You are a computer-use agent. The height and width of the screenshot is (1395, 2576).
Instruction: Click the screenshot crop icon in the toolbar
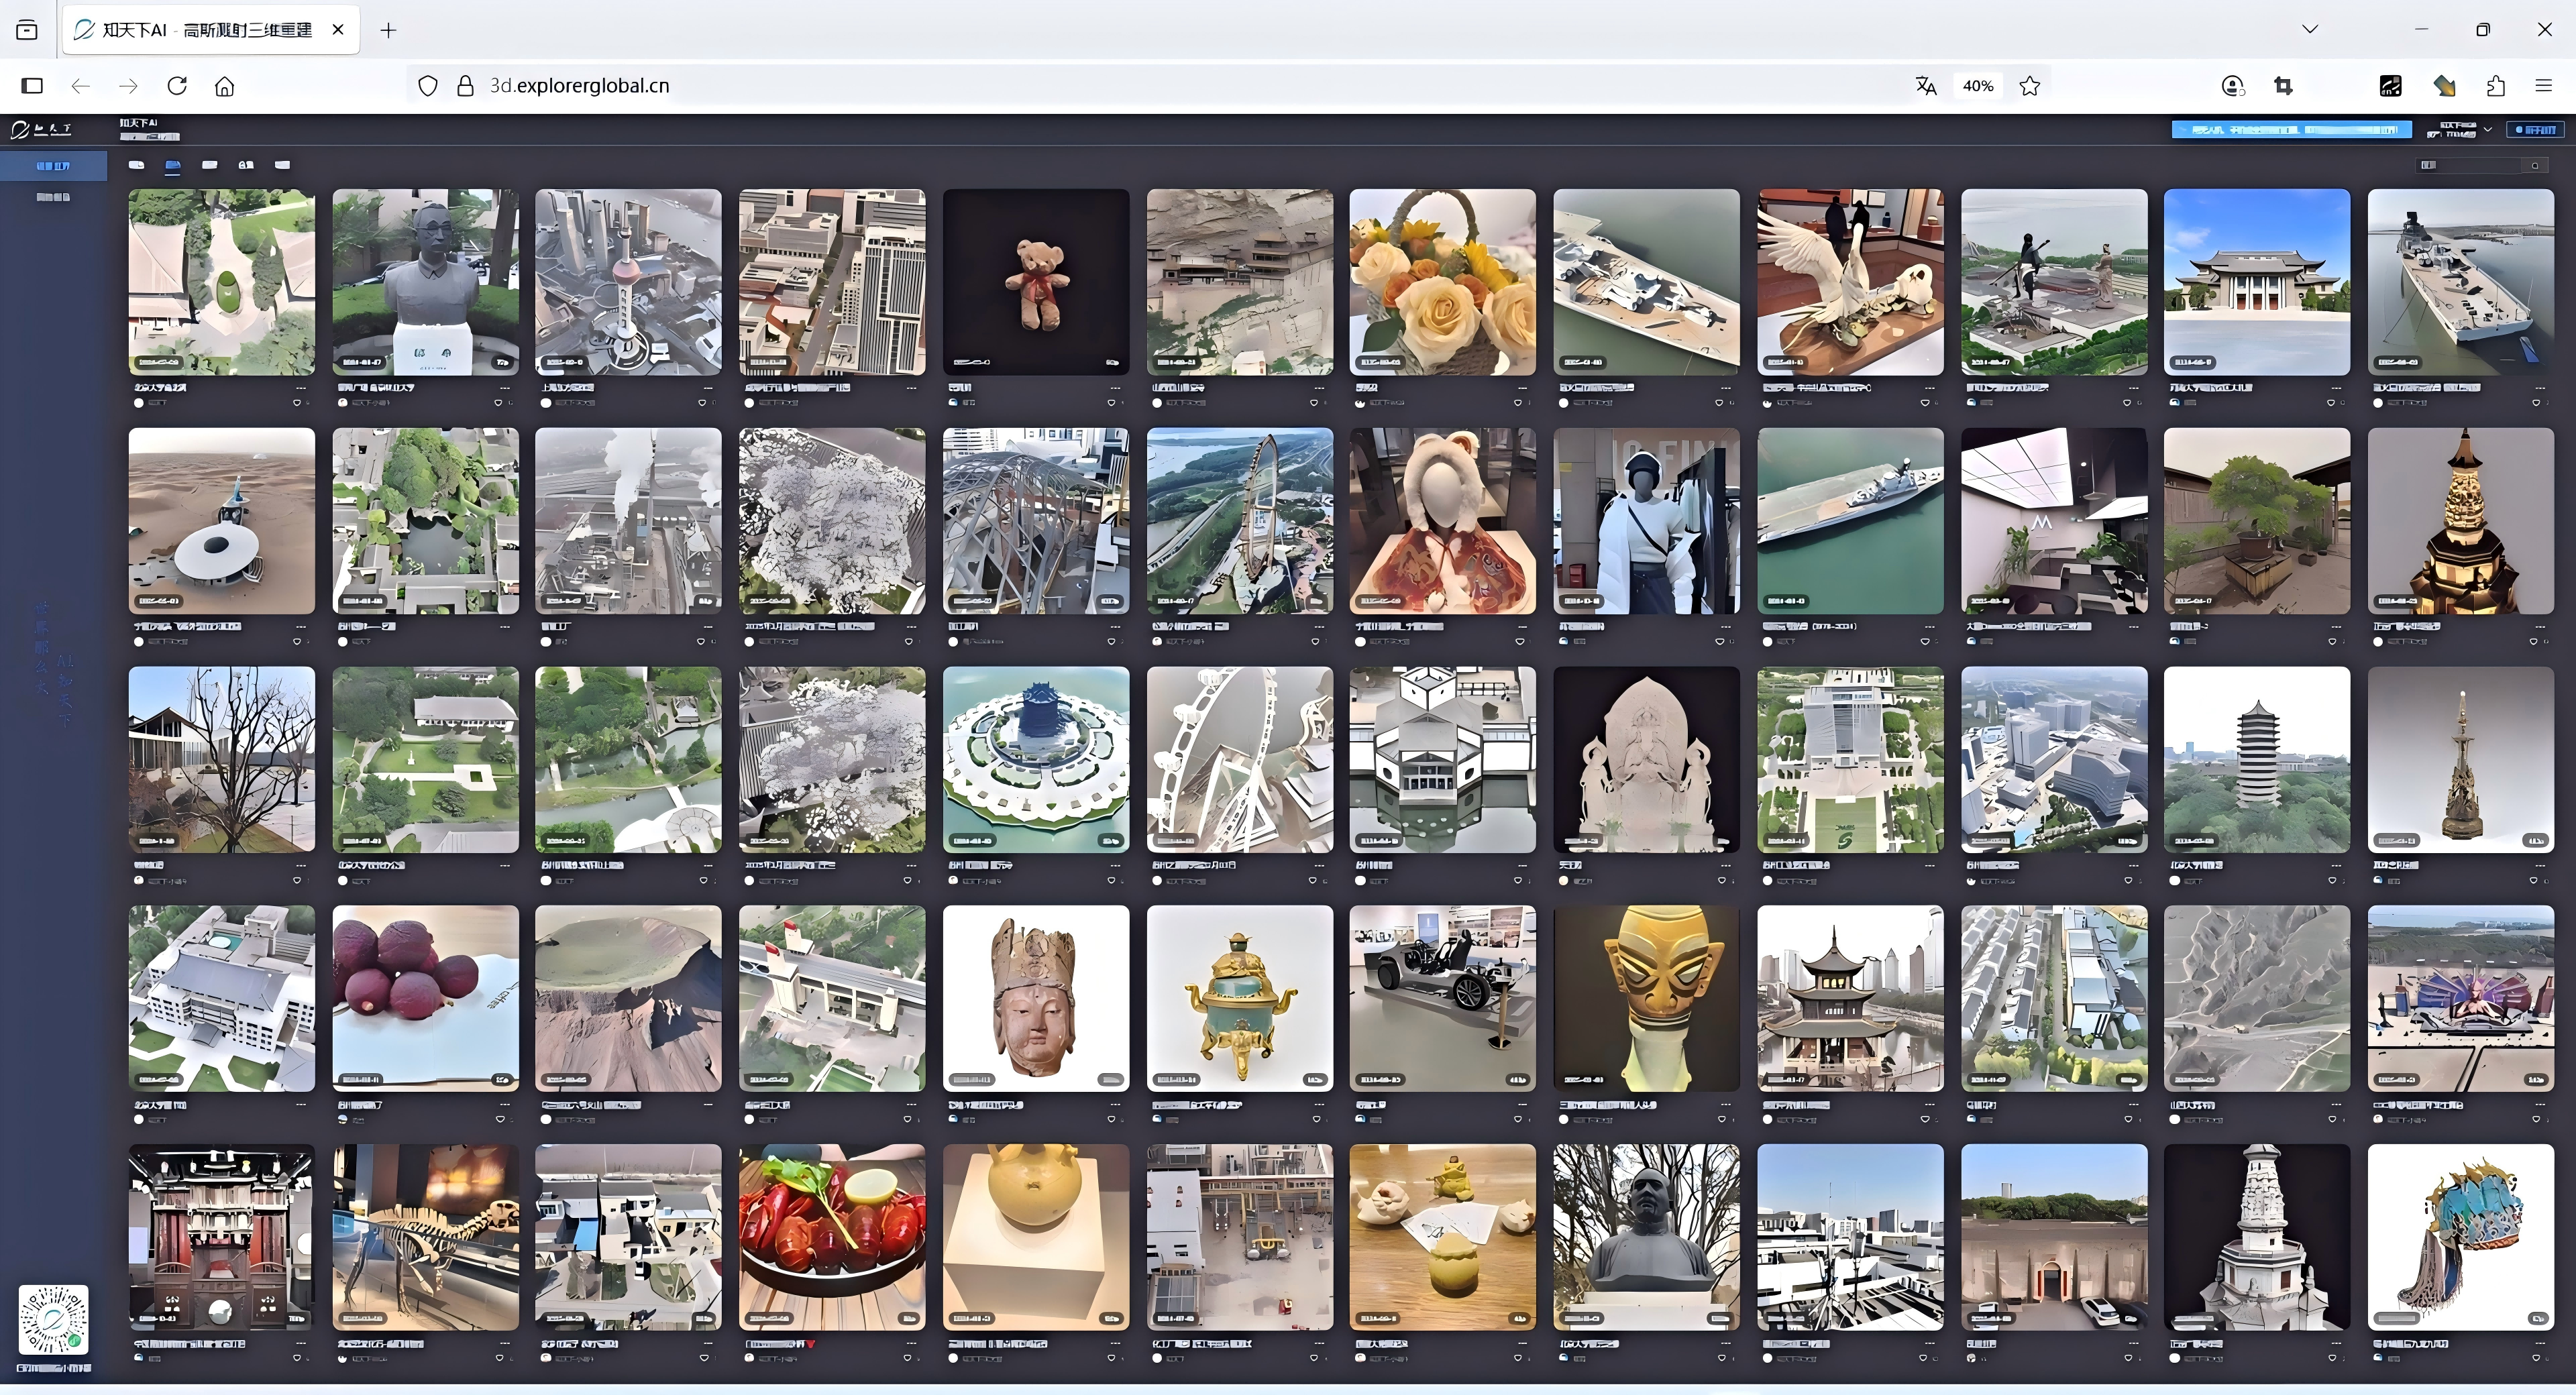[2283, 86]
